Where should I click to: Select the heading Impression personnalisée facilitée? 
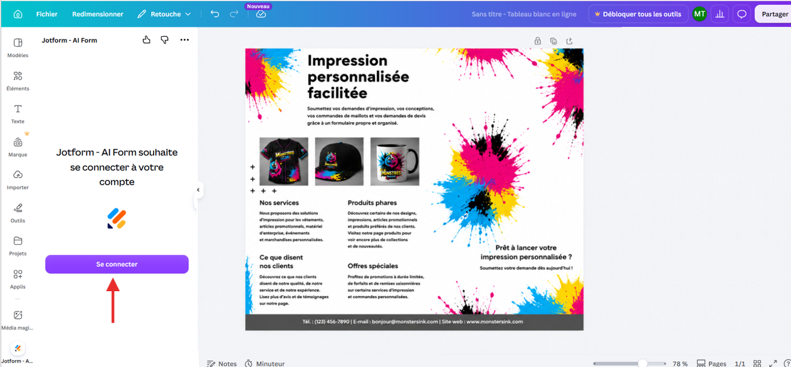(358, 77)
